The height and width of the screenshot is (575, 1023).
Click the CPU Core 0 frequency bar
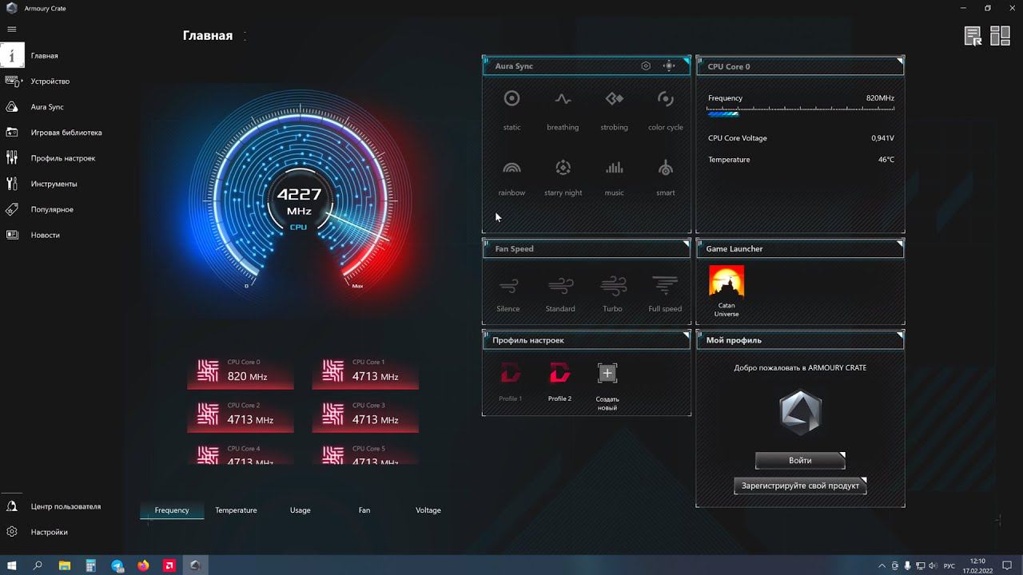(x=801, y=113)
